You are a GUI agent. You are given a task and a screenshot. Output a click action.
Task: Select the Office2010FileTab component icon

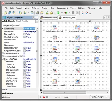pyautogui.click(x=55, y=38)
